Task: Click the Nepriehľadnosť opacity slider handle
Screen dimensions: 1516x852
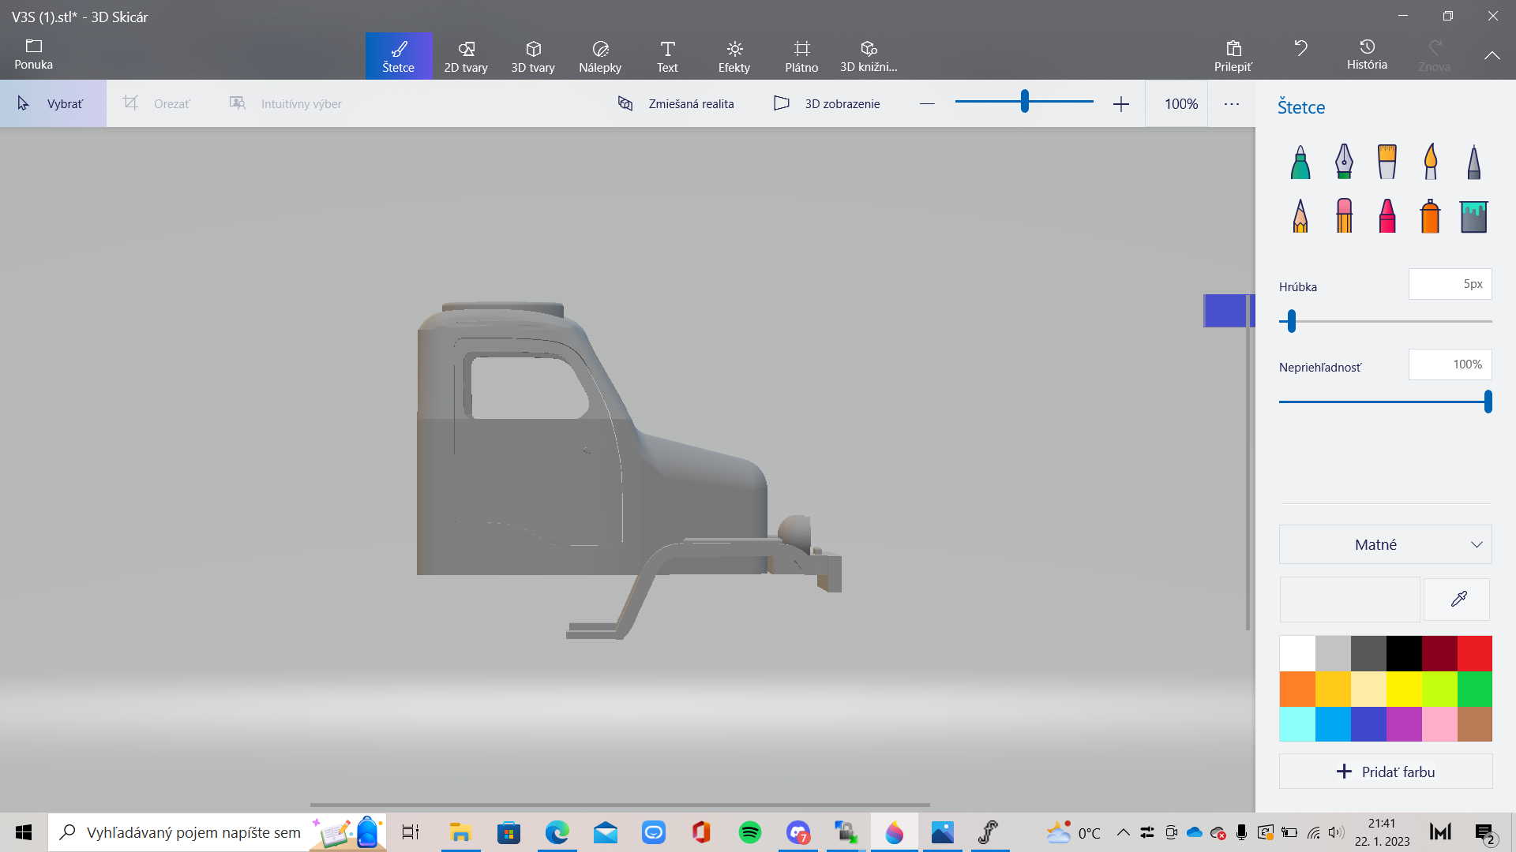Action: click(x=1488, y=402)
